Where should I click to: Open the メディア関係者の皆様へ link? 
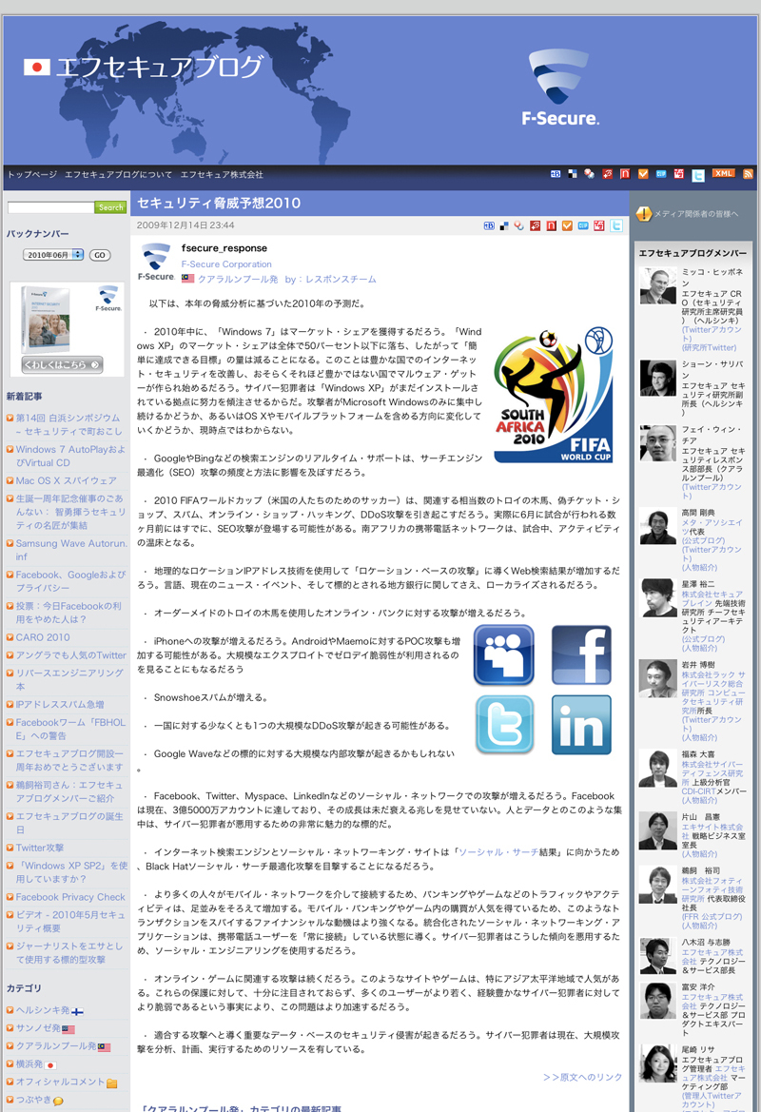coord(695,213)
